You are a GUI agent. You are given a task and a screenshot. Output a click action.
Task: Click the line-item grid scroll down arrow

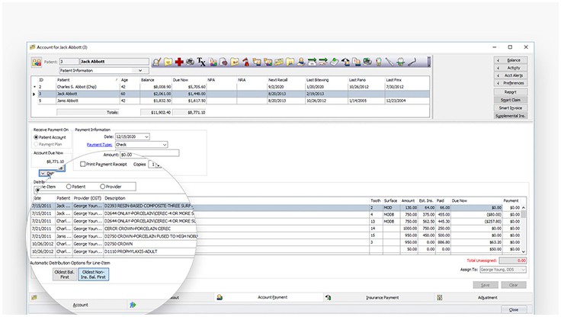tap(524, 251)
